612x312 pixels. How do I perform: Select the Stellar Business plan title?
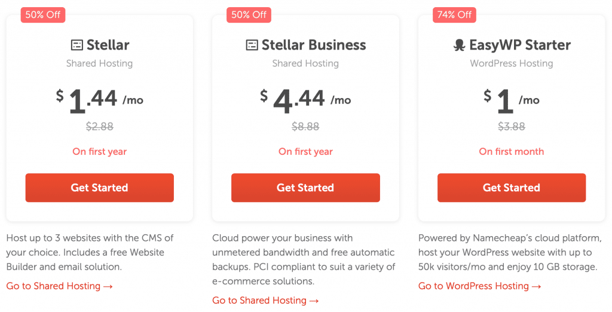click(314, 45)
